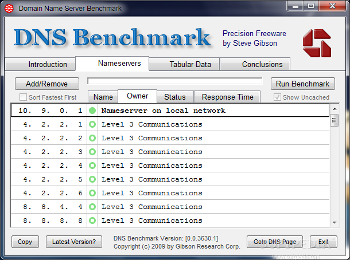Select owner text in 4.2.2.1 row

[x=152, y=124]
